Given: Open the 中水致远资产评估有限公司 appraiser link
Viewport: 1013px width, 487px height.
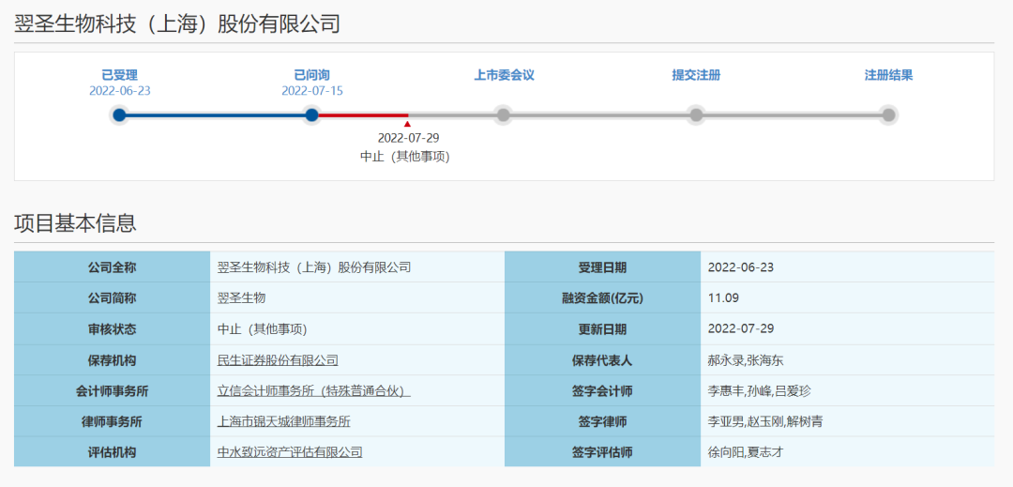Looking at the screenshot, I should pos(290,452).
